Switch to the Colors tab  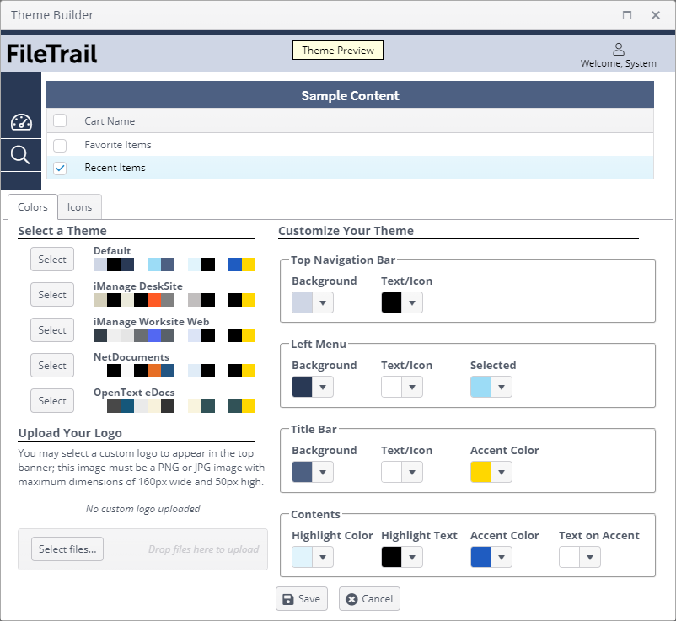click(33, 207)
